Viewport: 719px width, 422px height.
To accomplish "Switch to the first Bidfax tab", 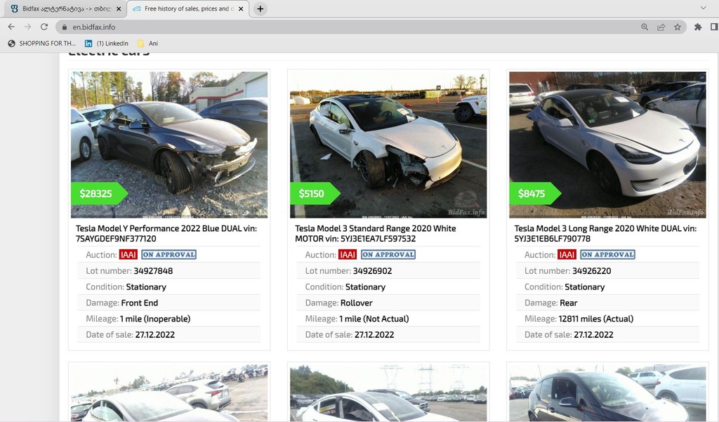I will click(64, 8).
